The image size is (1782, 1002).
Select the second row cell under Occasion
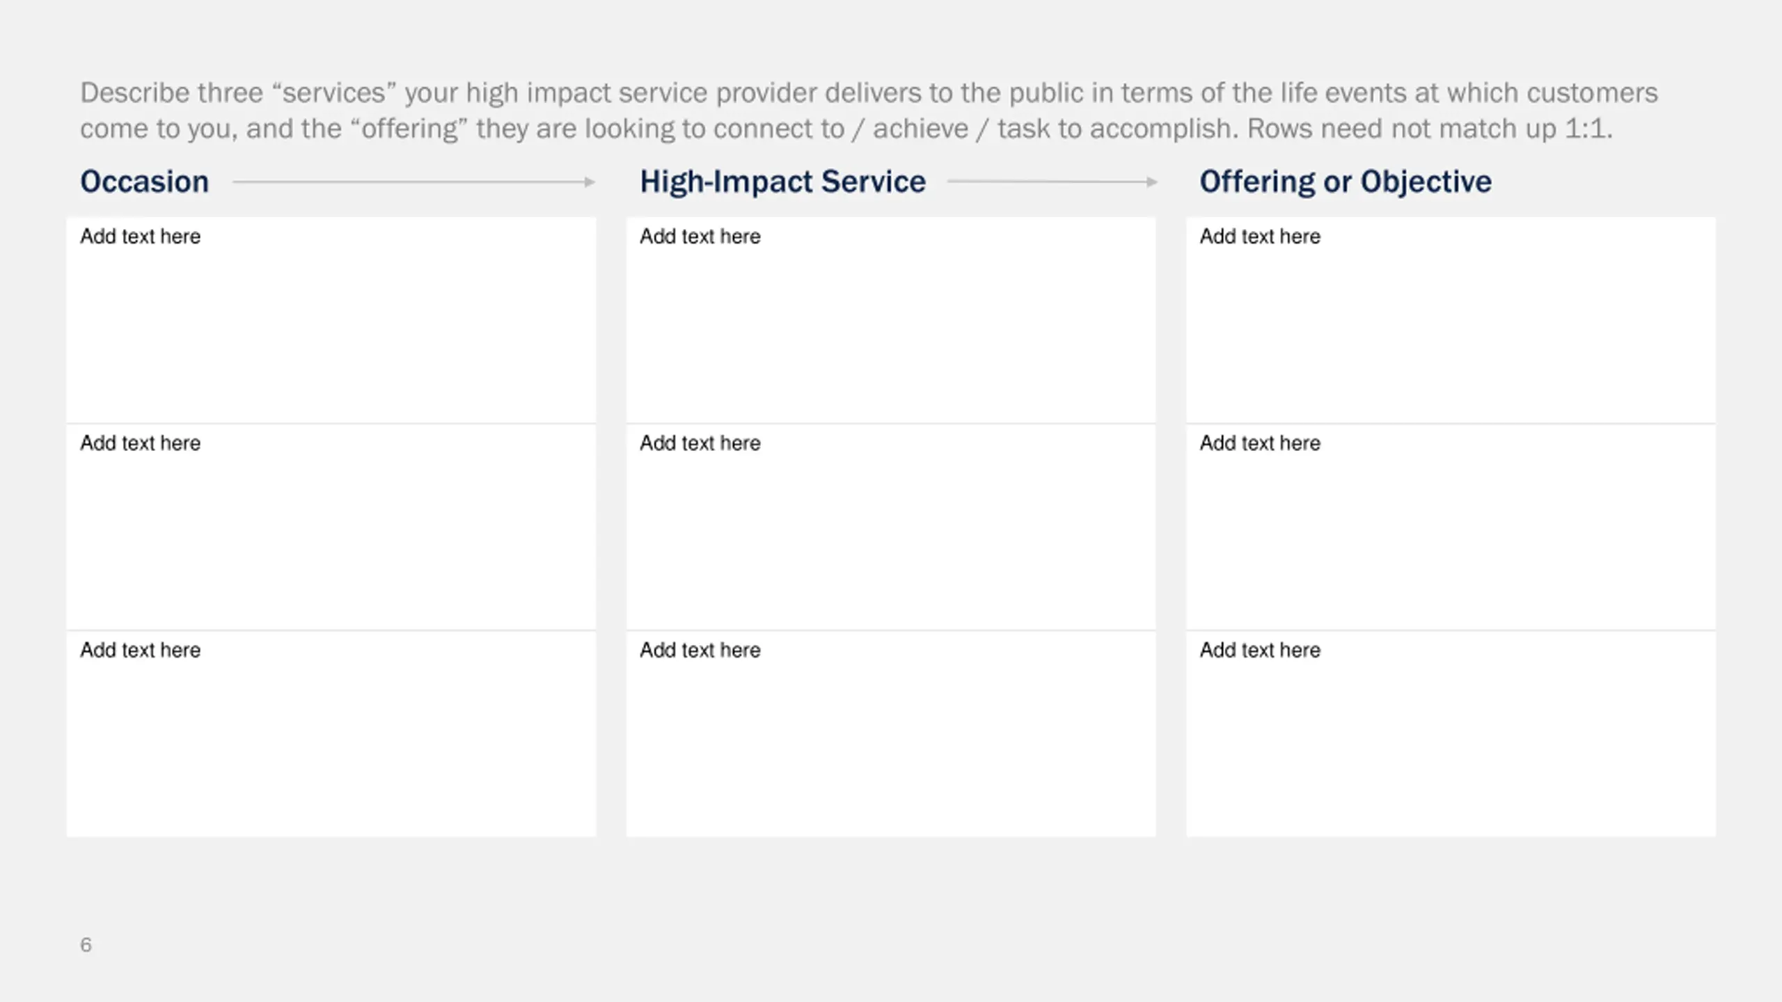[x=331, y=527]
